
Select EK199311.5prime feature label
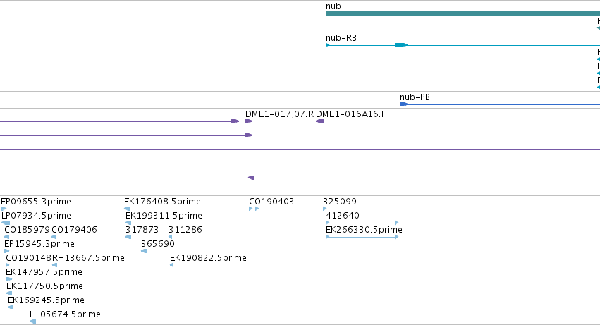point(164,216)
